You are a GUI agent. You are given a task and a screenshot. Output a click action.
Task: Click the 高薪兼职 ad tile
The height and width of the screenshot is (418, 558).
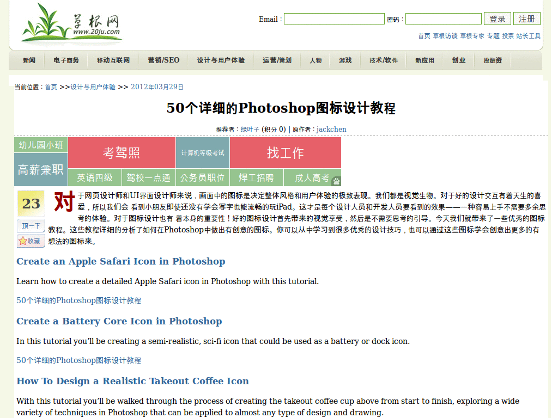pos(41,170)
